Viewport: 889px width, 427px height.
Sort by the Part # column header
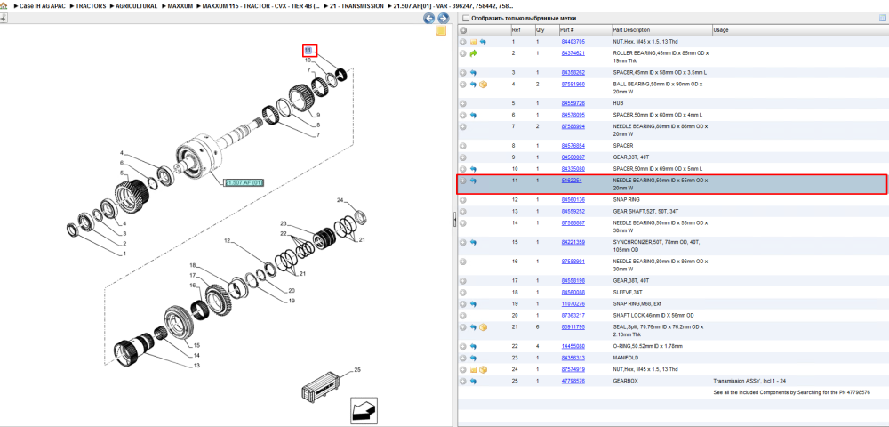[567, 30]
